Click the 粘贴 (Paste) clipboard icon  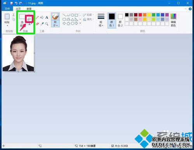pyautogui.click(x=7, y=17)
